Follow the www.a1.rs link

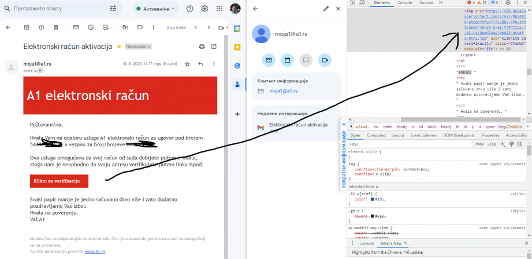(x=95, y=252)
